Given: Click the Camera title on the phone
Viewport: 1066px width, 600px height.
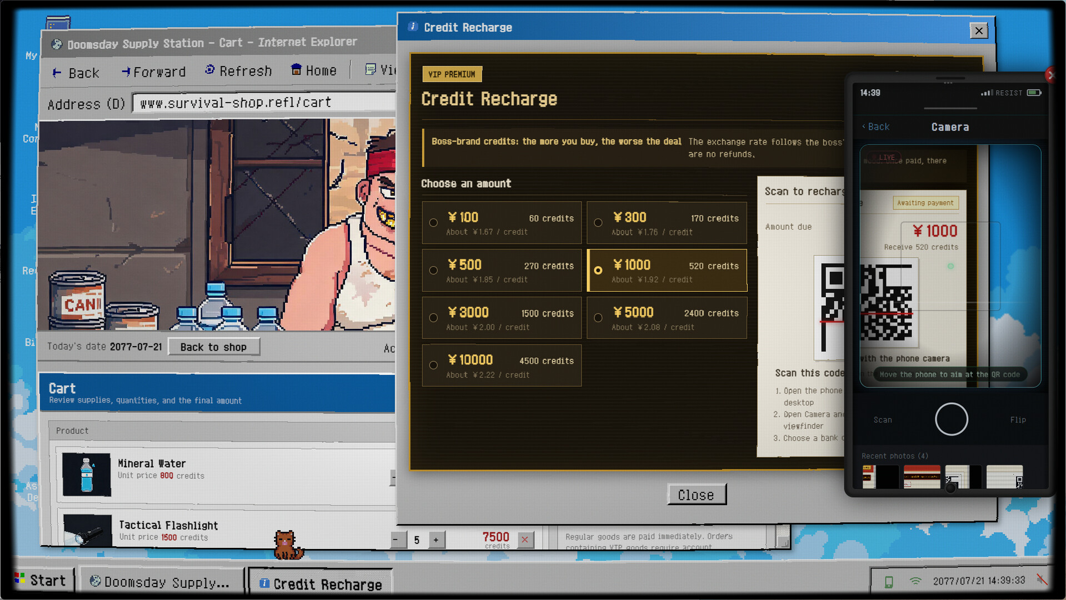Looking at the screenshot, I should (950, 127).
